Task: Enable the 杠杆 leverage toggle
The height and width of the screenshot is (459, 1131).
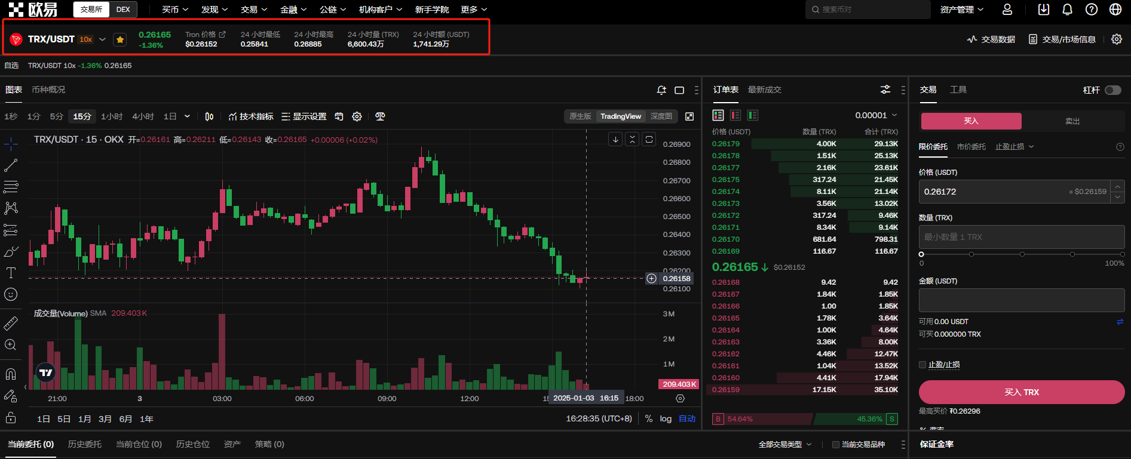Action: (x=1112, y=90)
